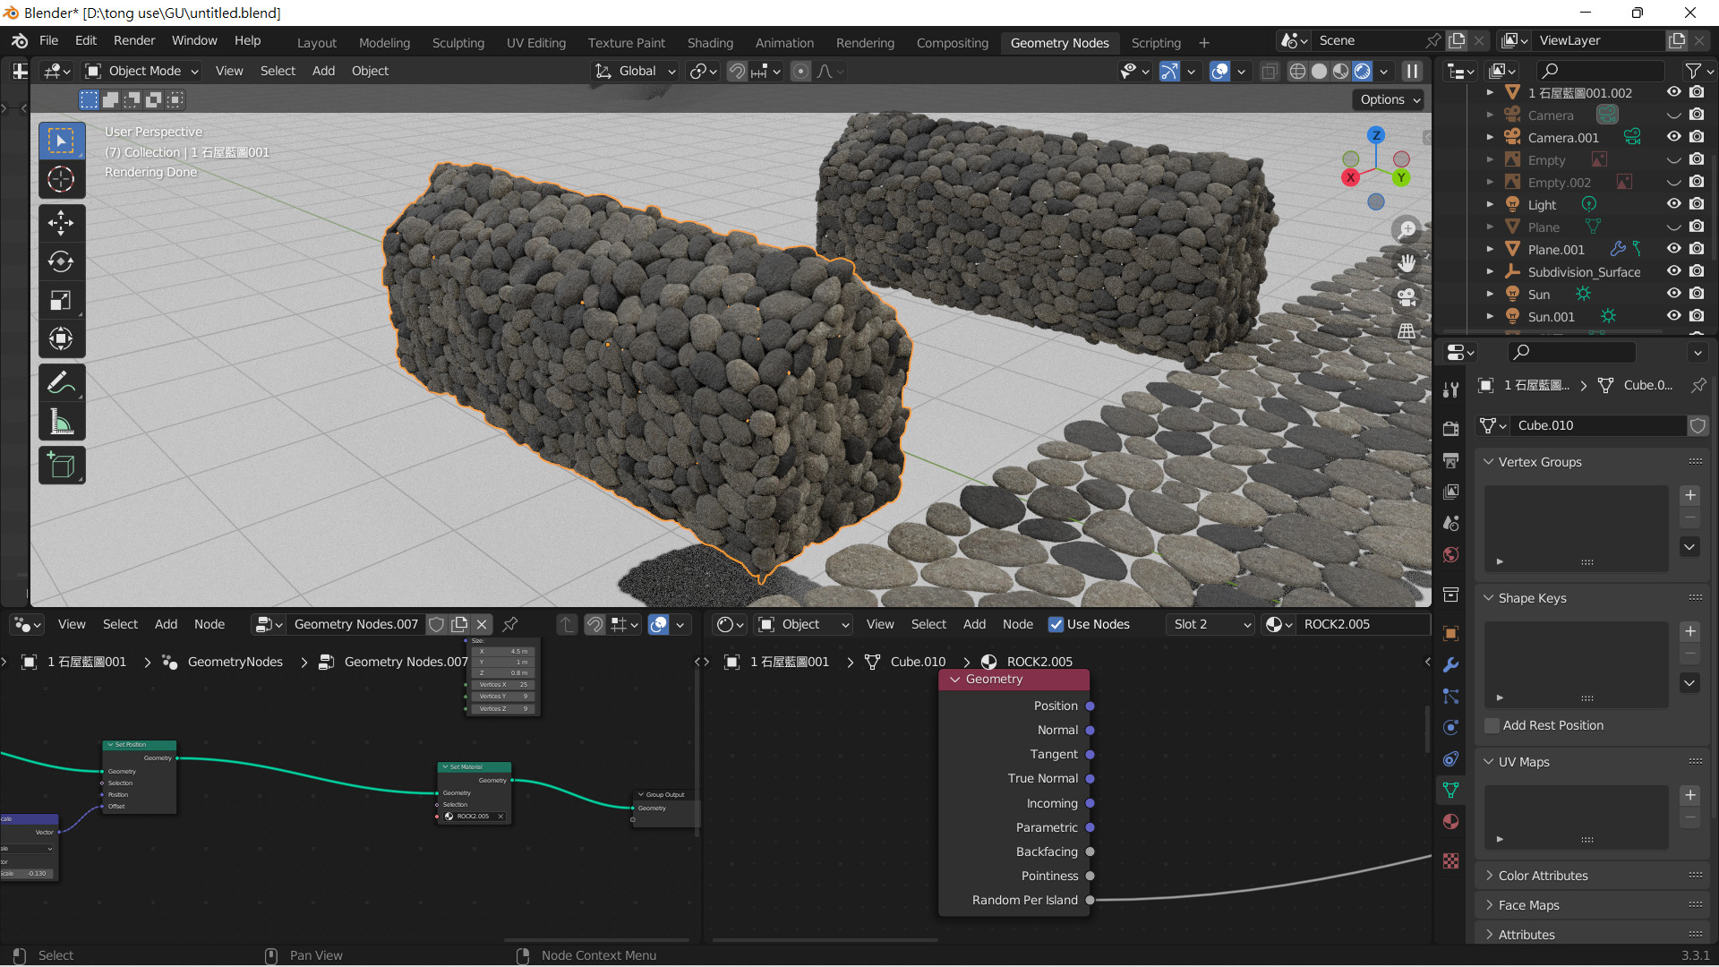Viewport: 1719px width, 967px height.
Task: Open the File menu
Action: 48,40
